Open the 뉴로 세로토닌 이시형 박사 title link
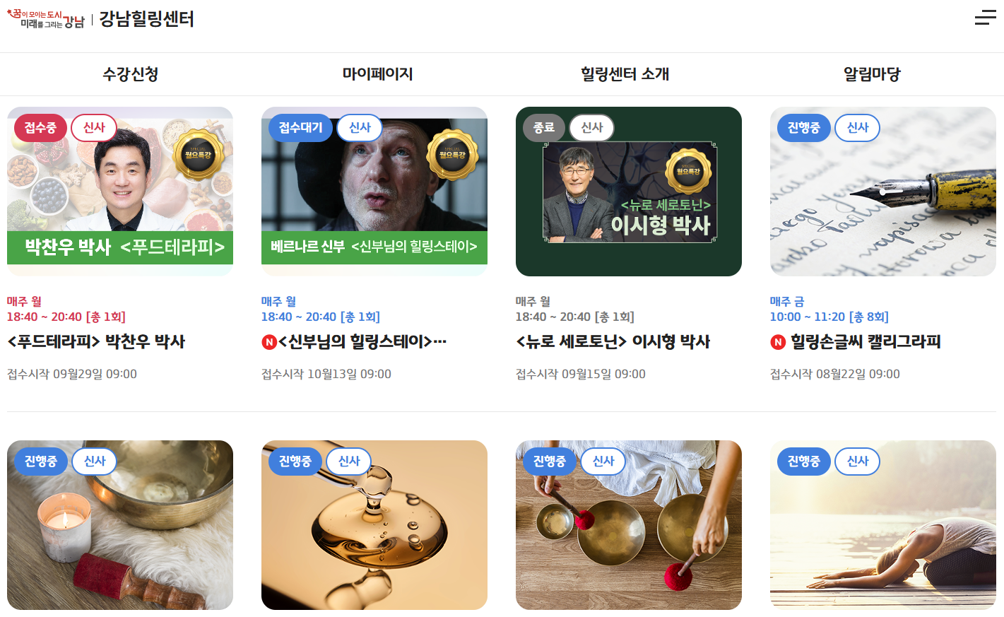This screenshot has height=617, width=1004. tap(613, 342)
